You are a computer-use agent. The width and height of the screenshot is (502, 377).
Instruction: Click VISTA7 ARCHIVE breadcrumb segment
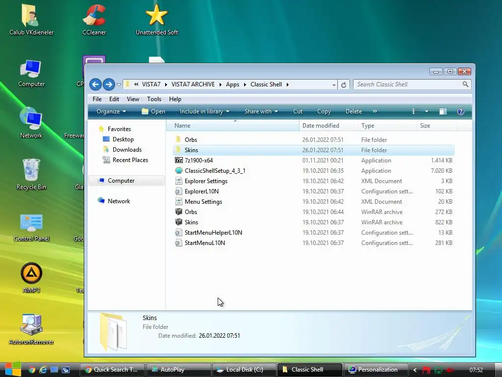(193, 84)
